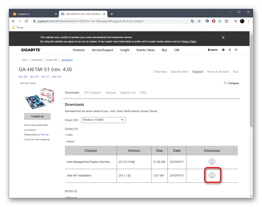Viewport: 262px width, 207px height.
Task: Open the Buy menu in navigation
Action: pyautogui.click(x=164, y=50)
